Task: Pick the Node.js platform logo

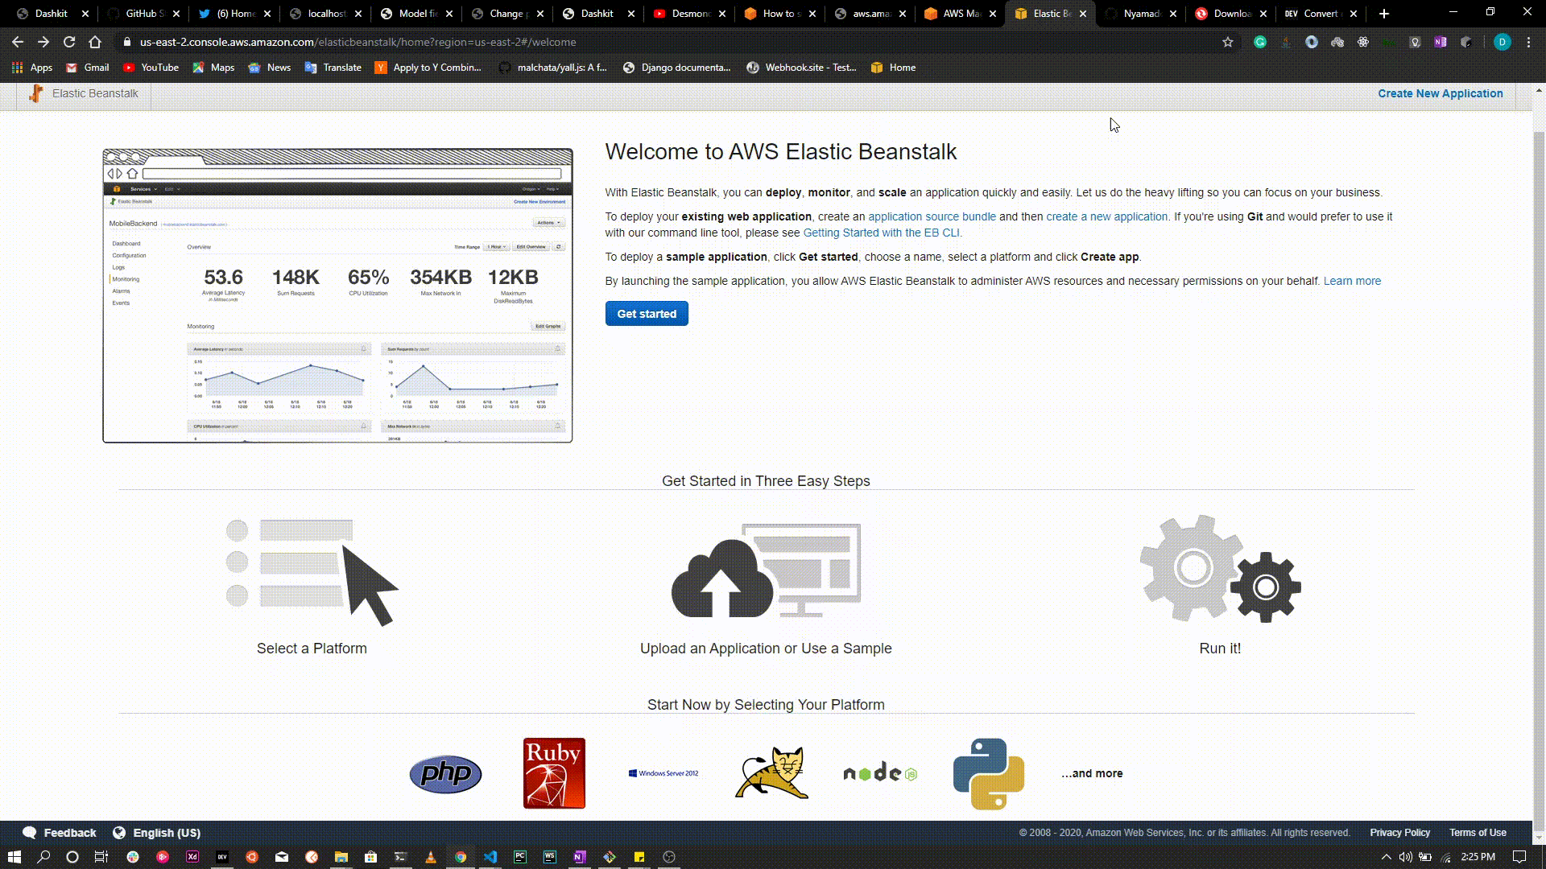Action: point(879,773)
